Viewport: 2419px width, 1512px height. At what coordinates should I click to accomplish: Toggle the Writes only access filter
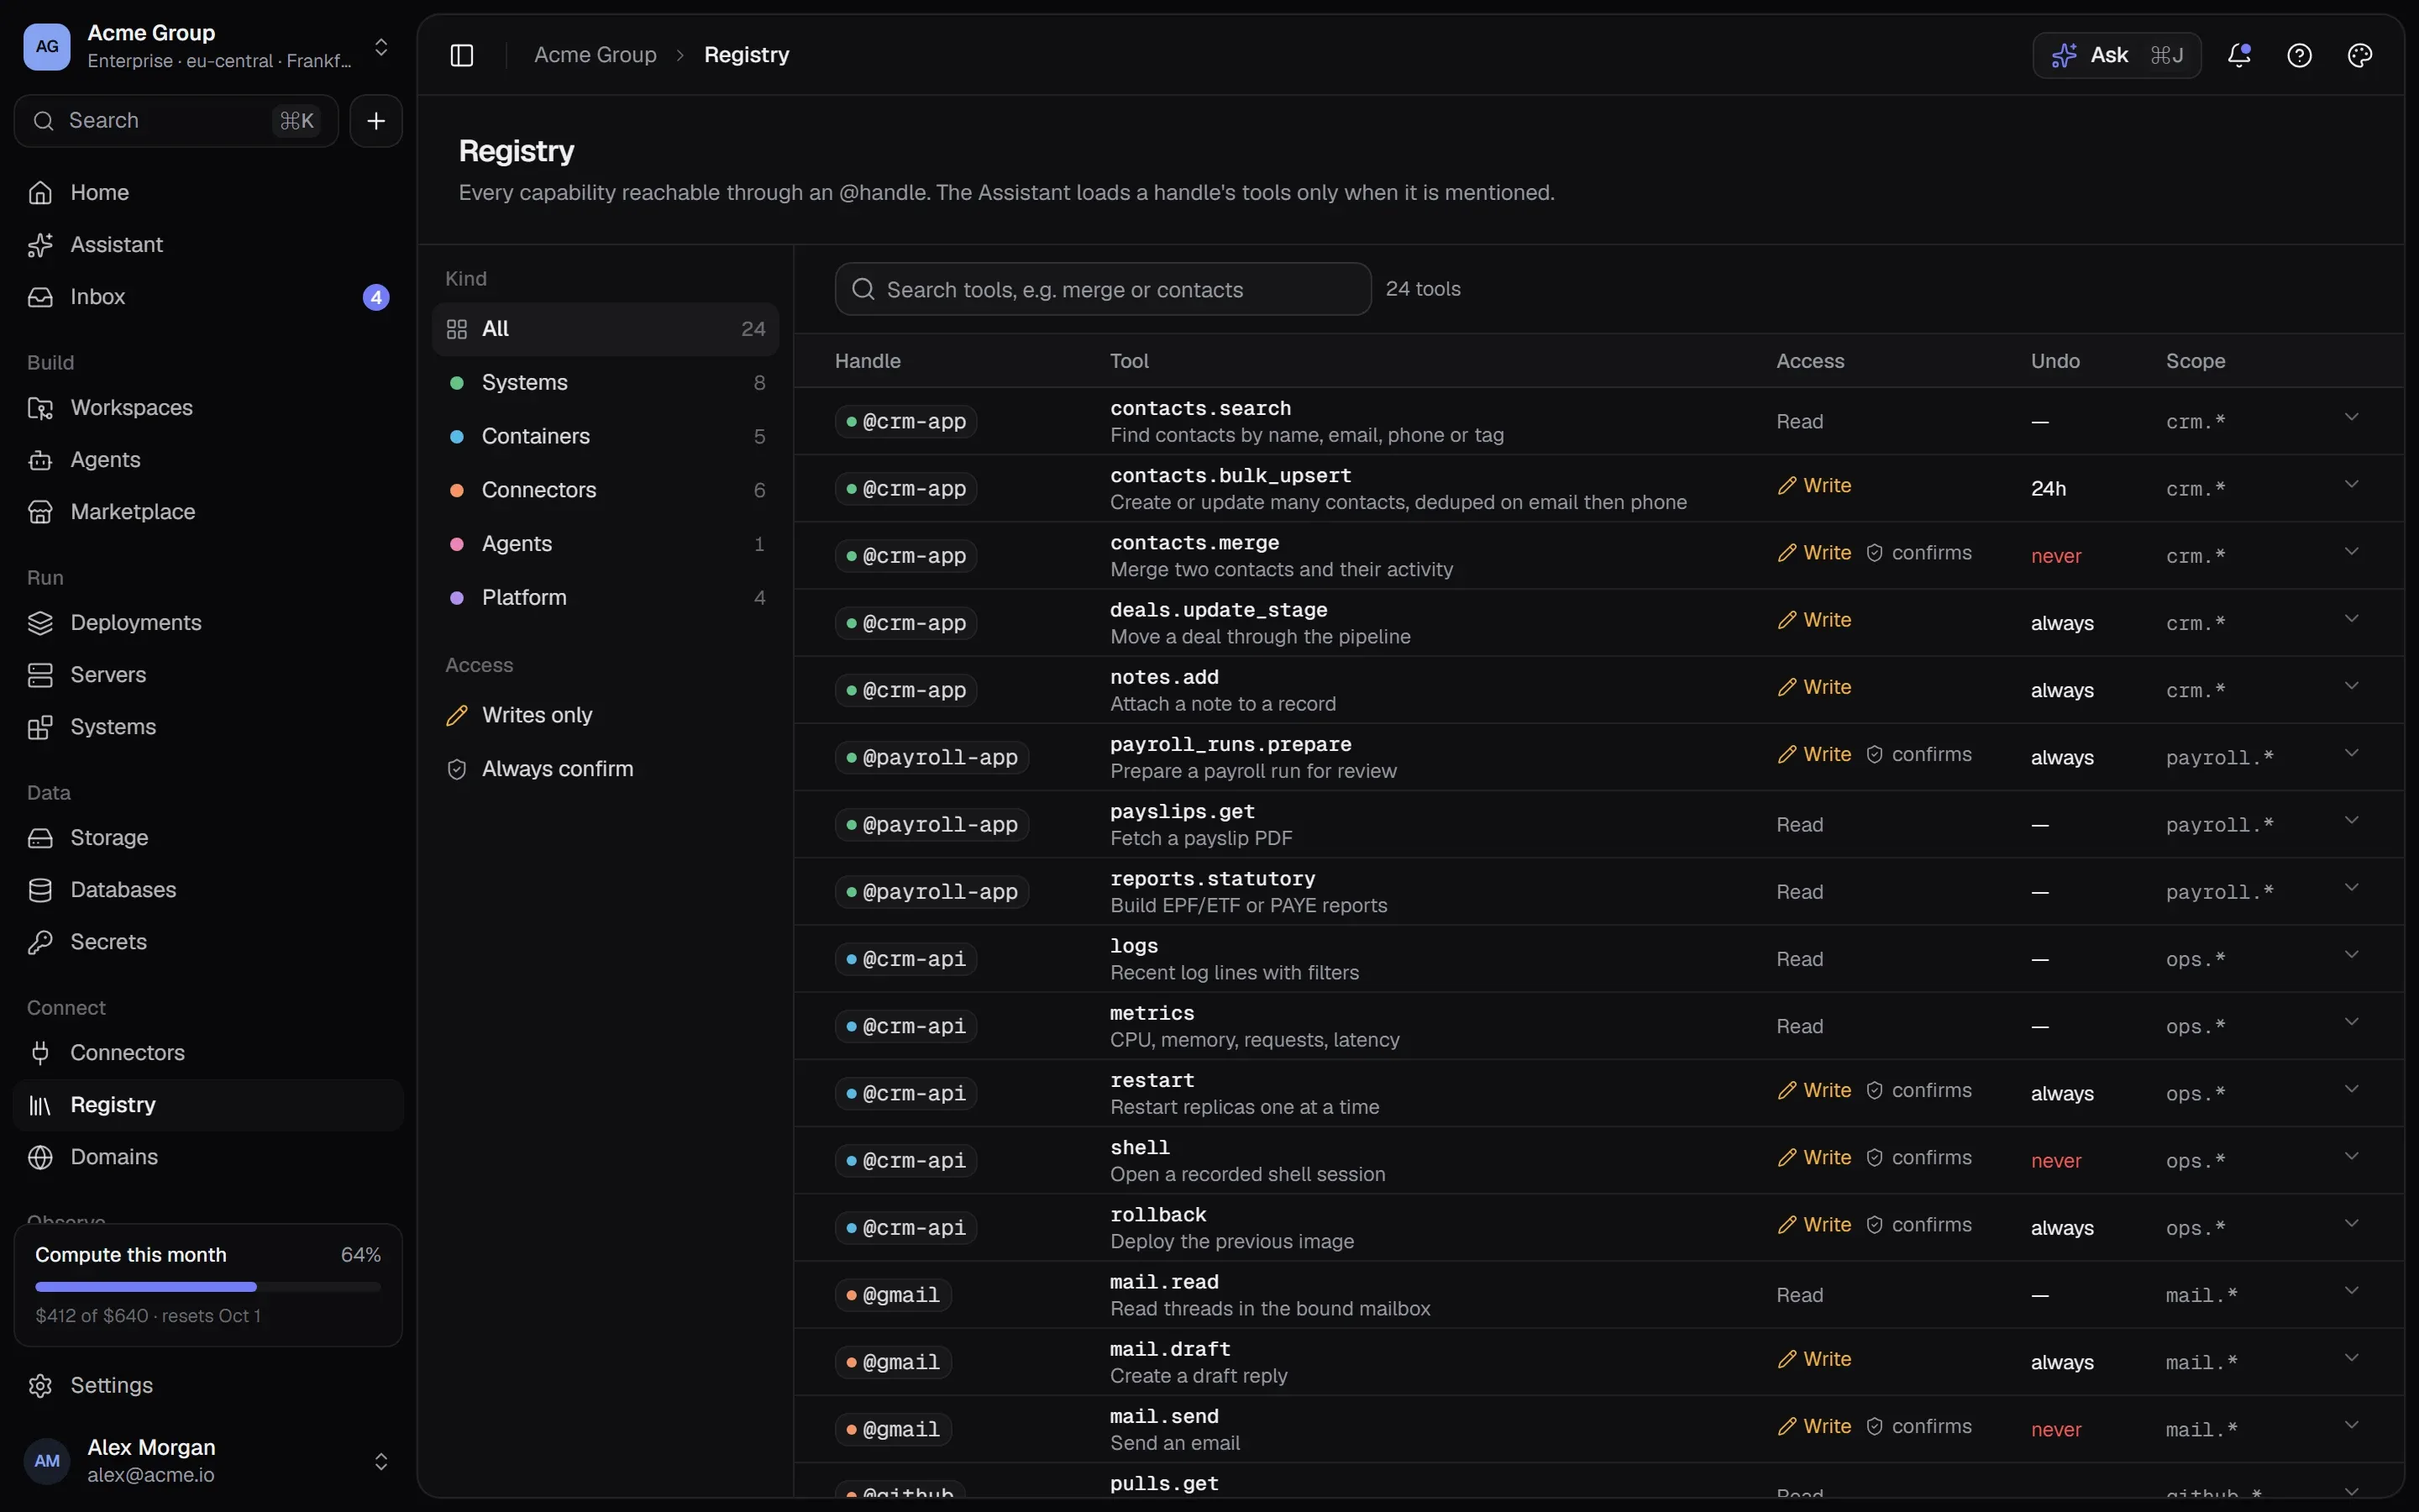click(x=606, y=715)
